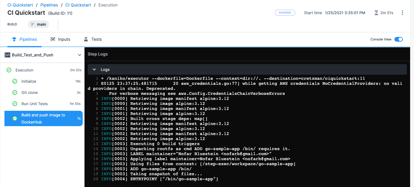The height and width of the screenshot is (187, 414).
Task: Open the Pipelines breadcrumb link
Action: click(49, 5)
